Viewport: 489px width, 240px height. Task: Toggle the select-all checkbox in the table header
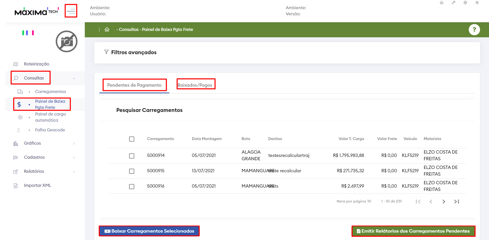click(x=132, y=139)
